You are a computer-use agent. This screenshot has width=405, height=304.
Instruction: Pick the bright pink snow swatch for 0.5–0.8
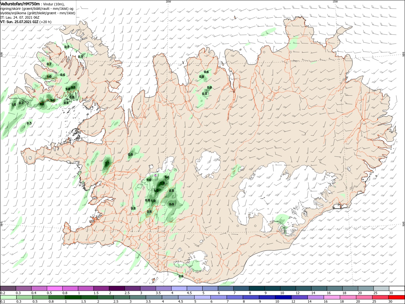(54, 288)
